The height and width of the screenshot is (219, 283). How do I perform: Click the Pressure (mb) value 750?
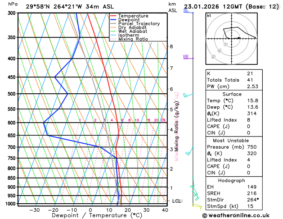(252, 147)
